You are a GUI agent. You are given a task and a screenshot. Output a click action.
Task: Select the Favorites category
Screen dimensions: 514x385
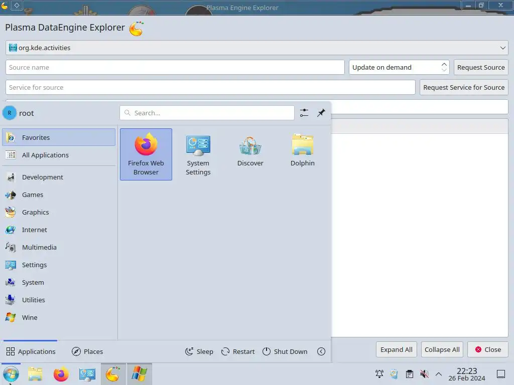tap(59, 137)
